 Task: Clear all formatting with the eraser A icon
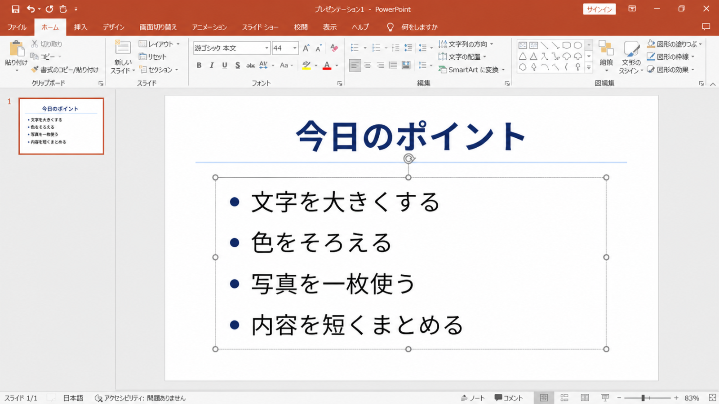click(334, 48)
